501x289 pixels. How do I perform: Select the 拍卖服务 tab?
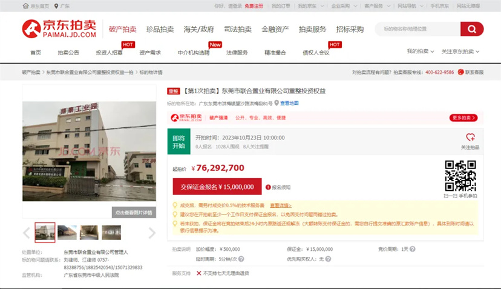pyautogui.click(x=312, y=29)
